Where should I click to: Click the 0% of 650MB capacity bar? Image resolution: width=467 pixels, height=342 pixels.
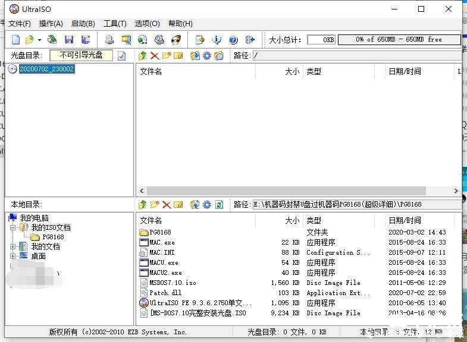coord(399,40)
